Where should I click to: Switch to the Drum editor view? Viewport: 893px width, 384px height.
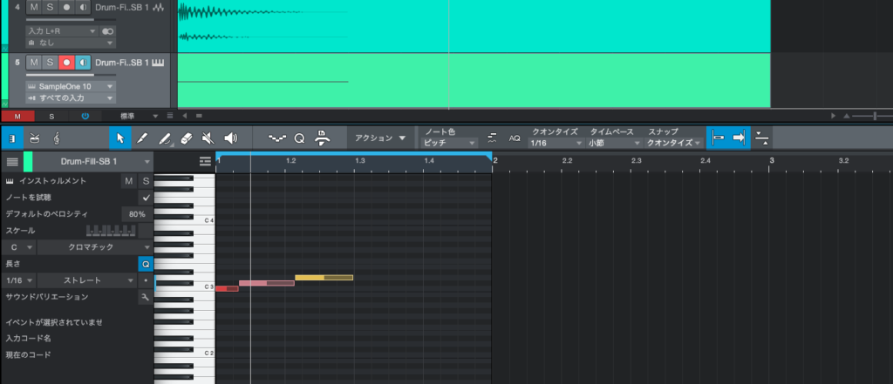[x=35, y=138]
